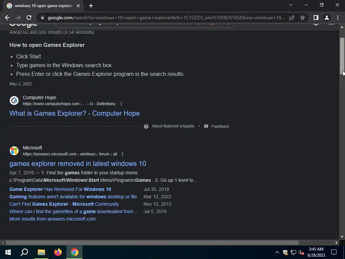Click the answers.microsoft.com URL breadcrumb
Screen dimensions: 345x259
click(70, 154)
